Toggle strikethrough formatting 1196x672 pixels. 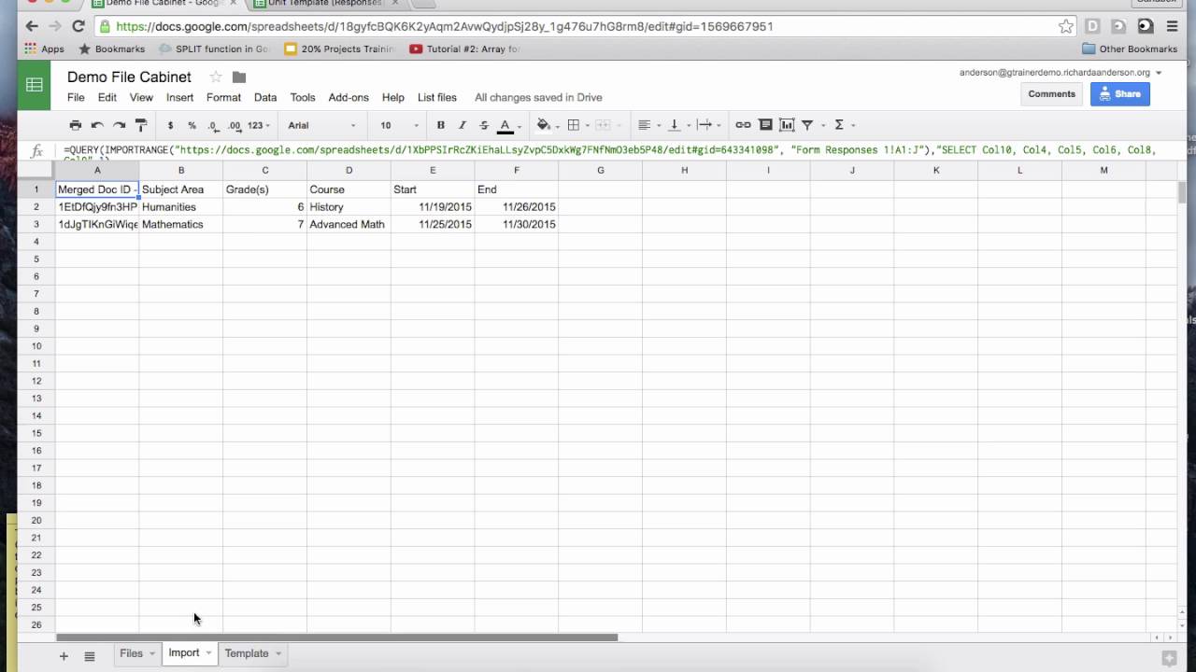tap(484, 125)
